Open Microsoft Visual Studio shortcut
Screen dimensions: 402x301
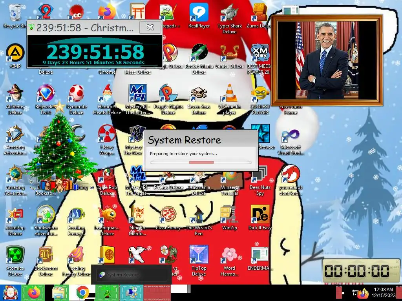click(291, 142)
